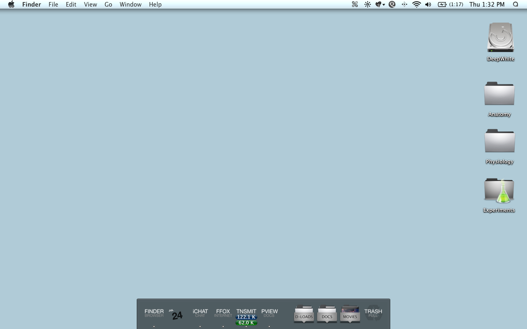The width and height of the screenshot is (527, 329).
Task: Click the round Q menu bar icon
Action: 392,5
